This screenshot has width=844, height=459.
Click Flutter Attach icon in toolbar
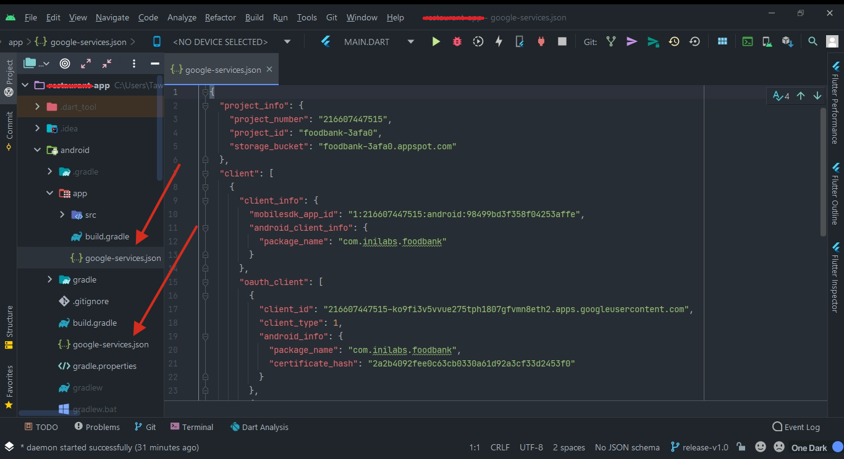[520, 41]
